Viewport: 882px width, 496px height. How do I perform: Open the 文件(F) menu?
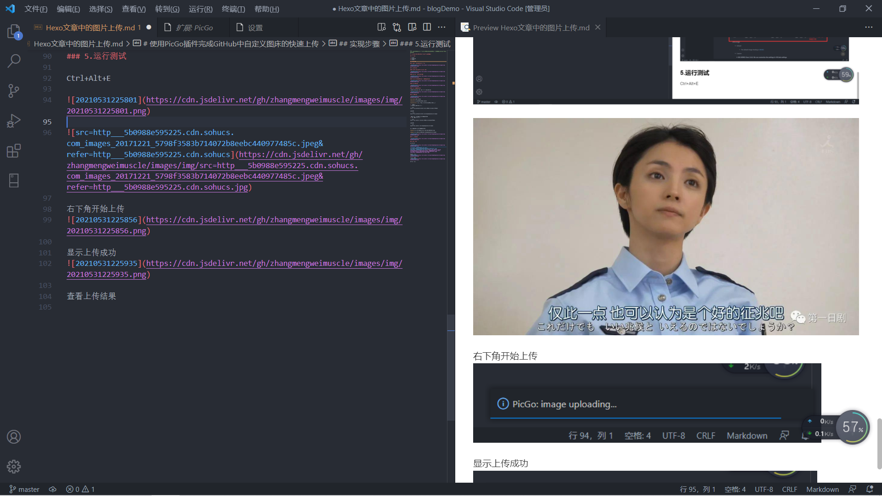pyautogui.click(x=36, y=9)
